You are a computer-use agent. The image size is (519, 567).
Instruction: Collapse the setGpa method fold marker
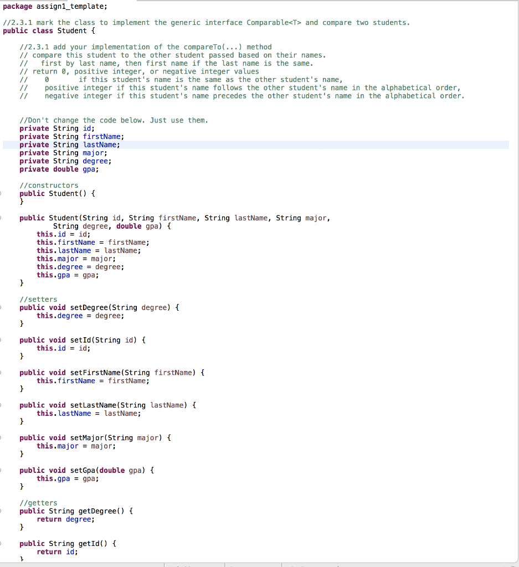2,470
